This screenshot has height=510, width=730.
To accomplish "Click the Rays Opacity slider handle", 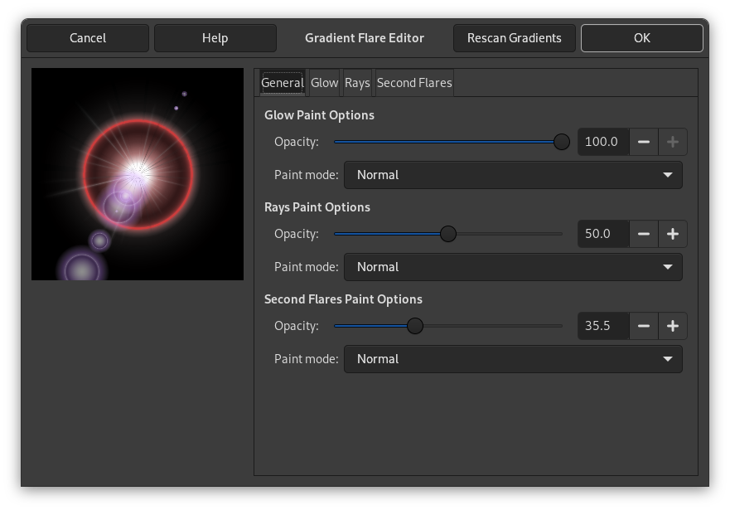I will [x=447, y=234].
